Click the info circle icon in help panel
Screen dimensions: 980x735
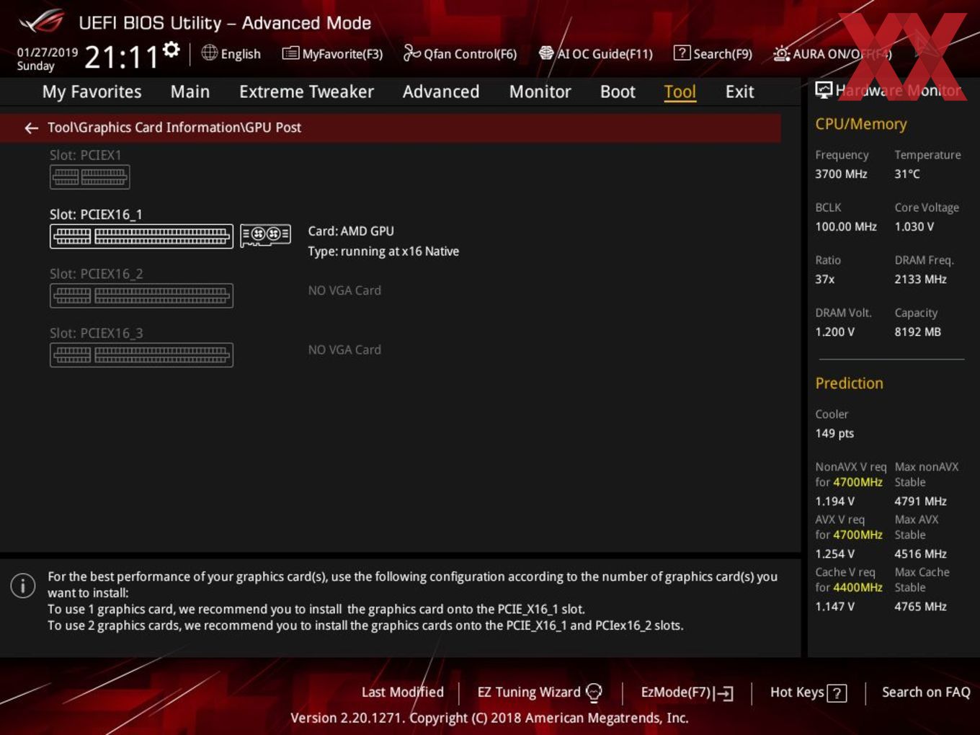(23, 585)
